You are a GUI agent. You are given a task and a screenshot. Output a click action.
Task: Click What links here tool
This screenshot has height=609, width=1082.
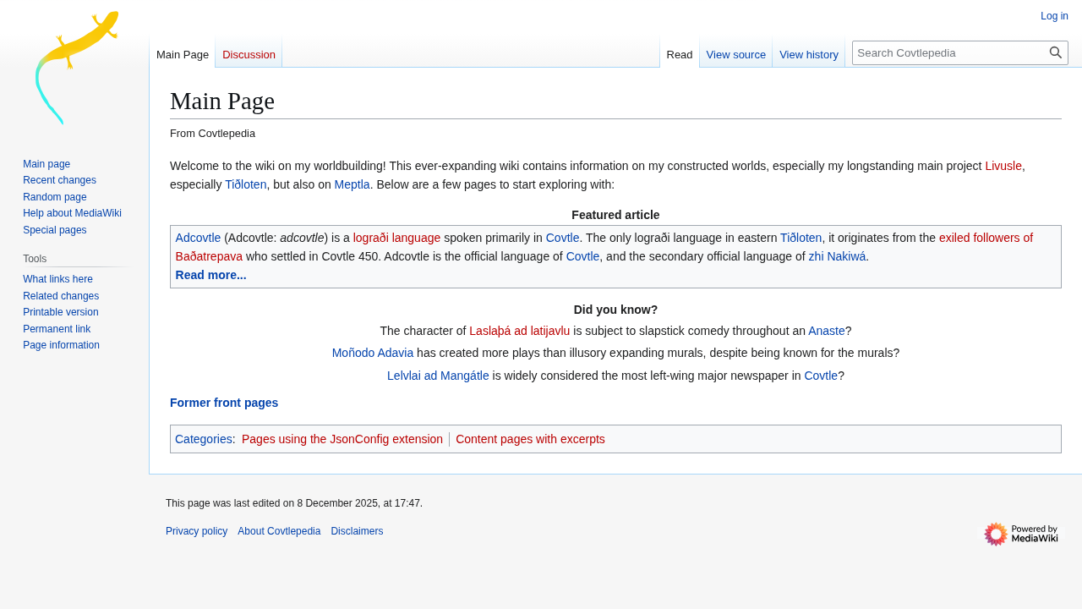[x=57, y=279]
